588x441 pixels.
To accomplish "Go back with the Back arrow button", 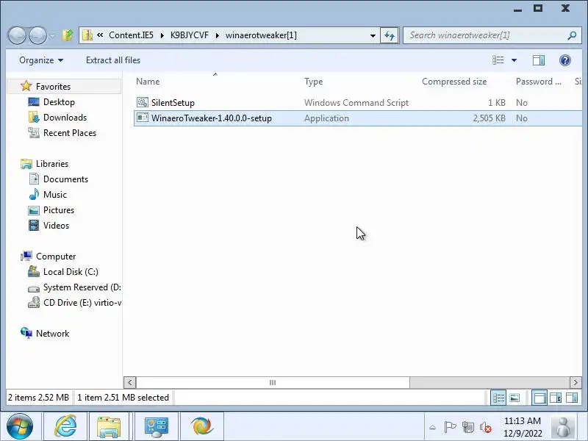I will click(x=17, y=35).
